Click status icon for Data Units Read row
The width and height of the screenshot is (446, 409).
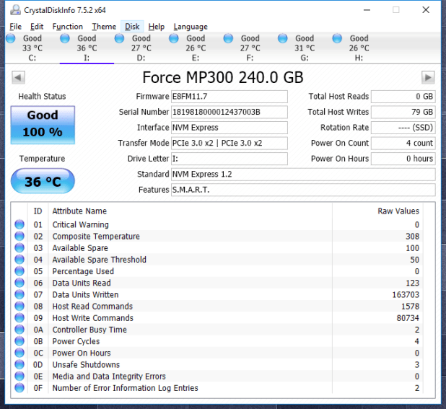19,283
